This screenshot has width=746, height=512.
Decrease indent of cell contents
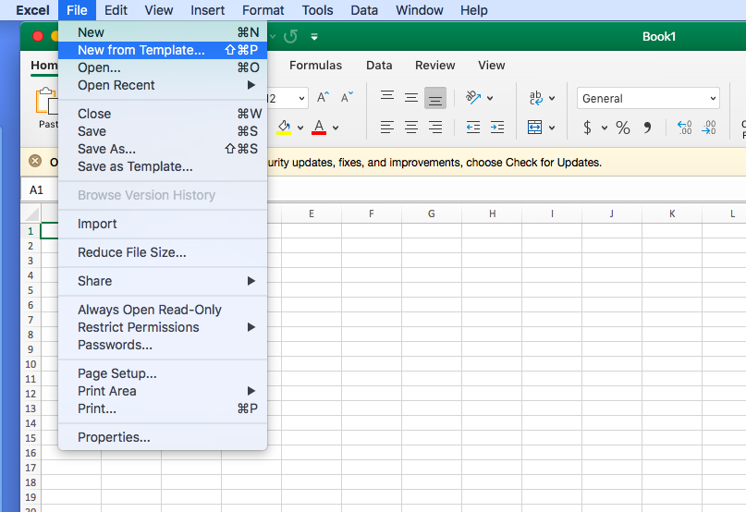coord(473,127)
